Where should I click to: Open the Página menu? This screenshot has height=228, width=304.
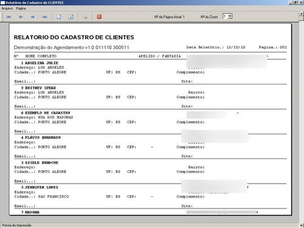pyautogui.click(x=21, y=9)
